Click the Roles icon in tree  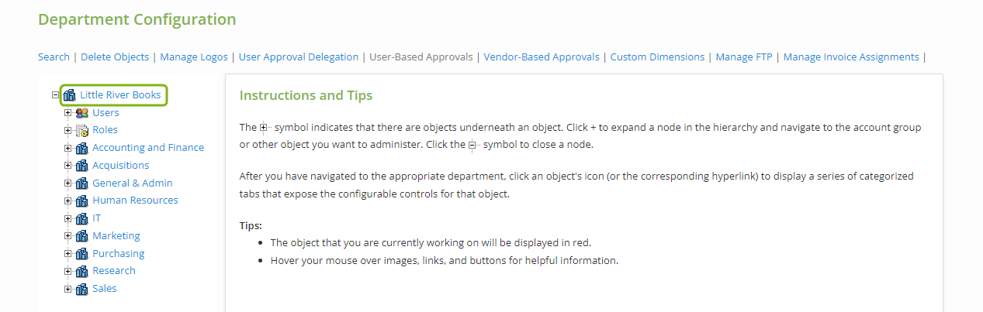click(x=81, y=131)
